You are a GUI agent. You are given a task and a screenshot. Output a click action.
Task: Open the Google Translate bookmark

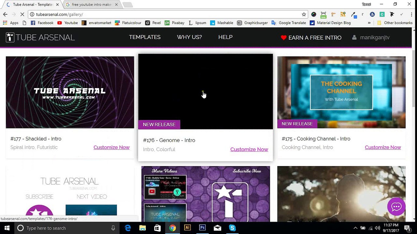pyautogui.click(x=289, y=23)
